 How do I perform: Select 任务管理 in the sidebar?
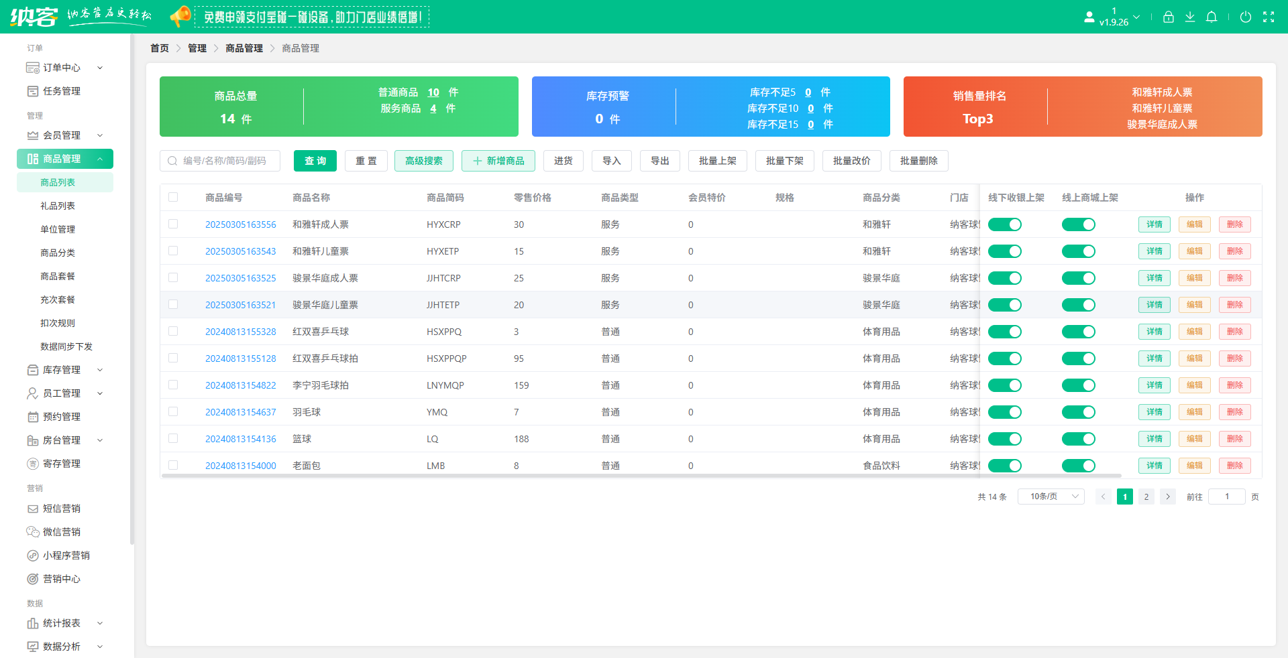(62, 91)
